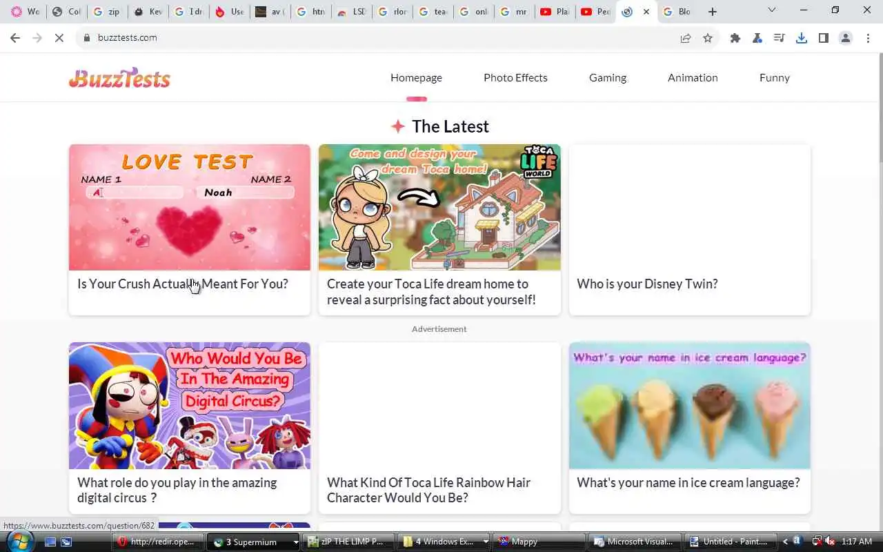Open the Funny category

tap(775, 78)
